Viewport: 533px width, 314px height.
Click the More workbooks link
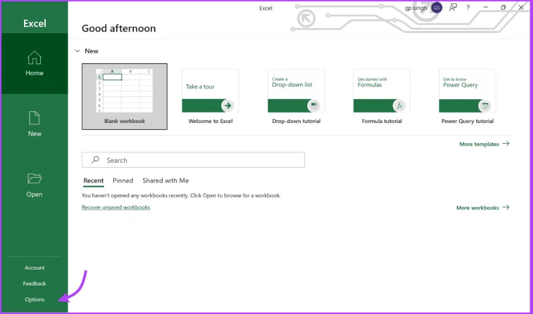(478, 208)
